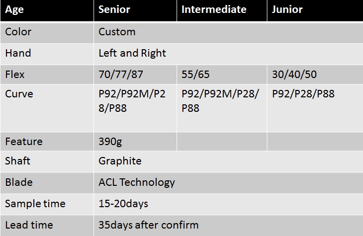
Task: Click the Junior flex 30/40/50 cell
Action: coord(315,75)
